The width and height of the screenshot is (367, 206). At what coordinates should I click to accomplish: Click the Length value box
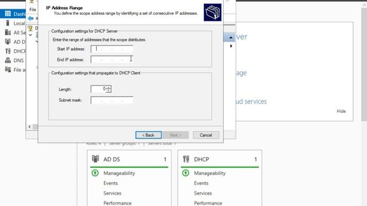click(98, 89)
